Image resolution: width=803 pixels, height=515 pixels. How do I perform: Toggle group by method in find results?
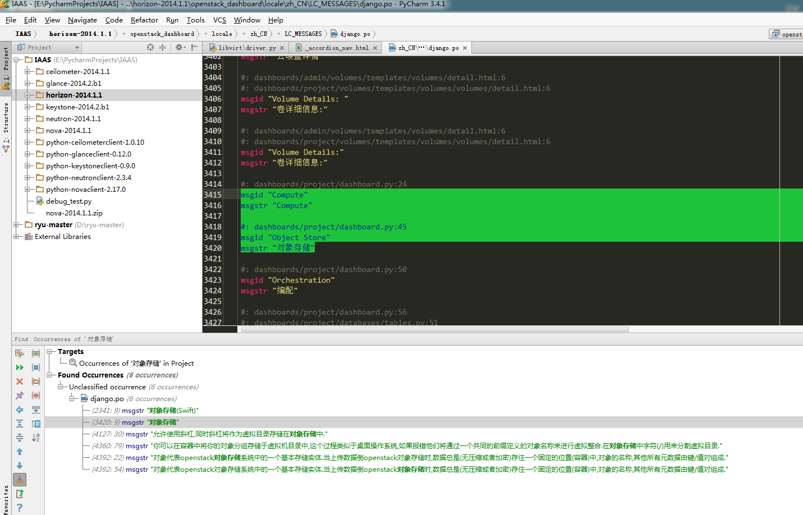(36, 396)
